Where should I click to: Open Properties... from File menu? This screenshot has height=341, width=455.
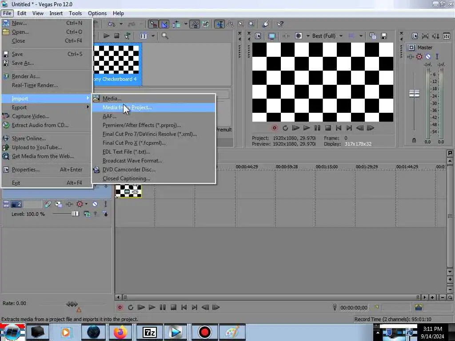tap(46, 170)
